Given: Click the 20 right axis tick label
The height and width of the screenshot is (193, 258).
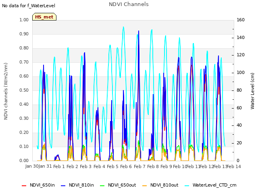Looking at the screenshot, I should (239, 143).
